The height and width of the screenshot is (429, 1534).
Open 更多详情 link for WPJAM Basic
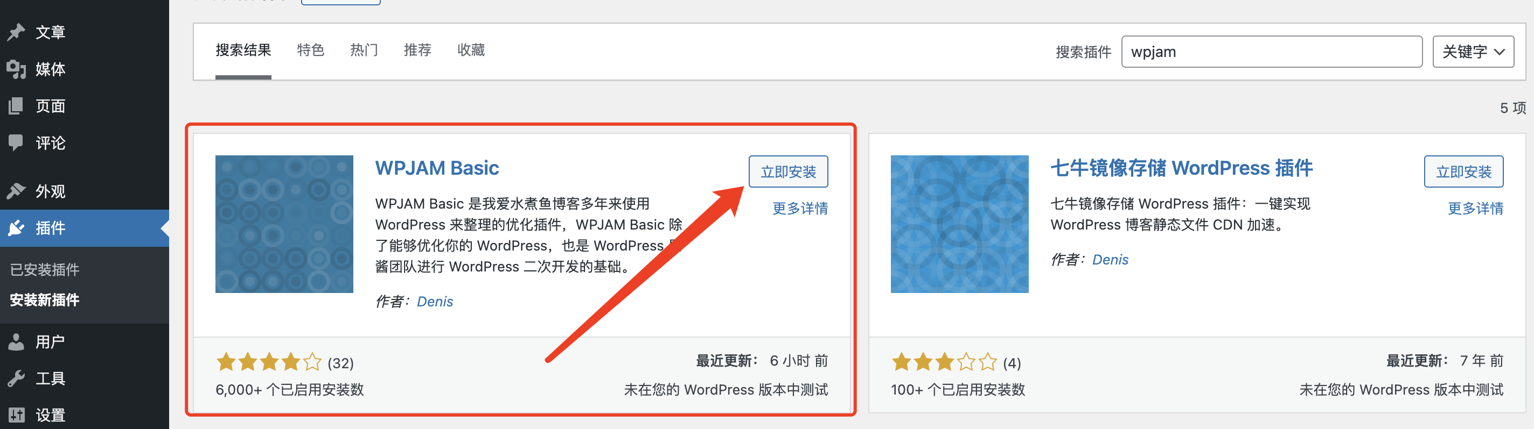point(800,209)
